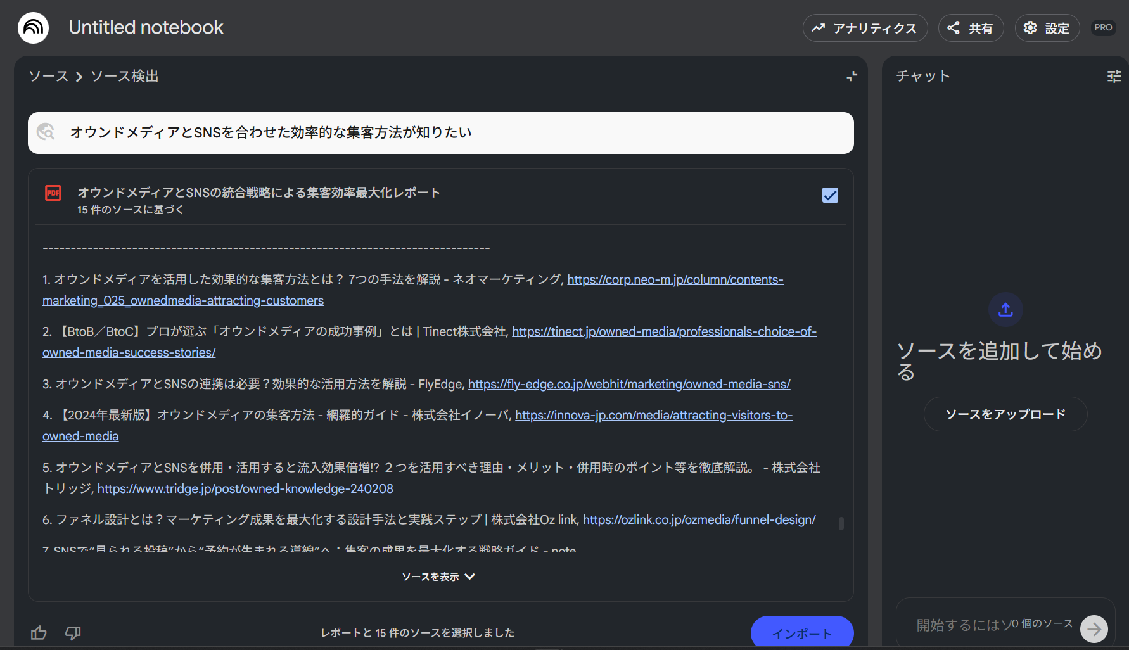Click the PRO badge
The width and height of the screenshot is (1129, 650).
(1103, 27)
